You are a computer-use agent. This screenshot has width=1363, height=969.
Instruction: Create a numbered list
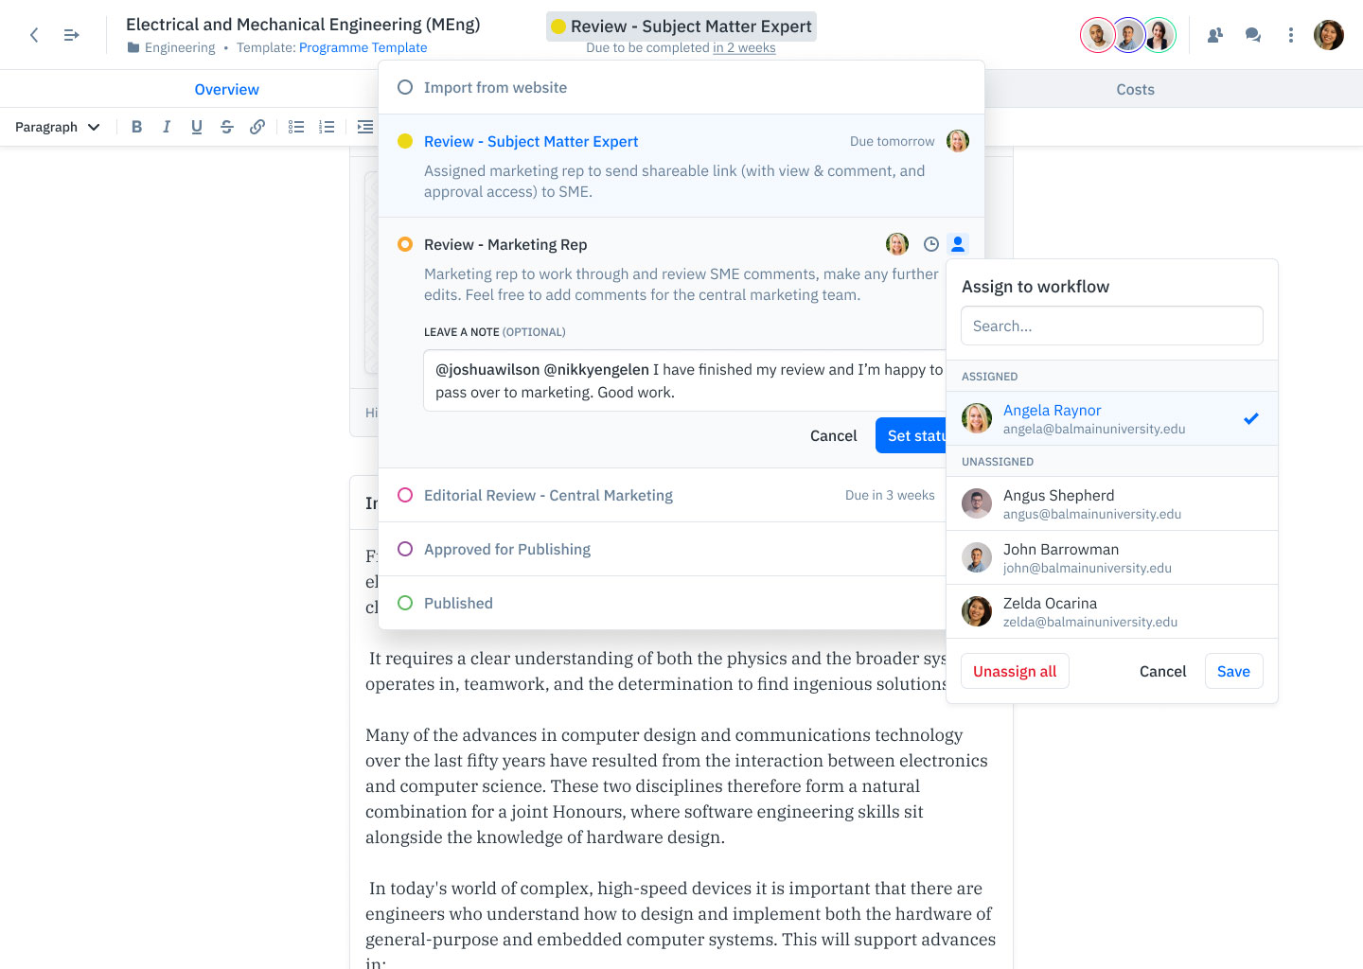(327, 126)
